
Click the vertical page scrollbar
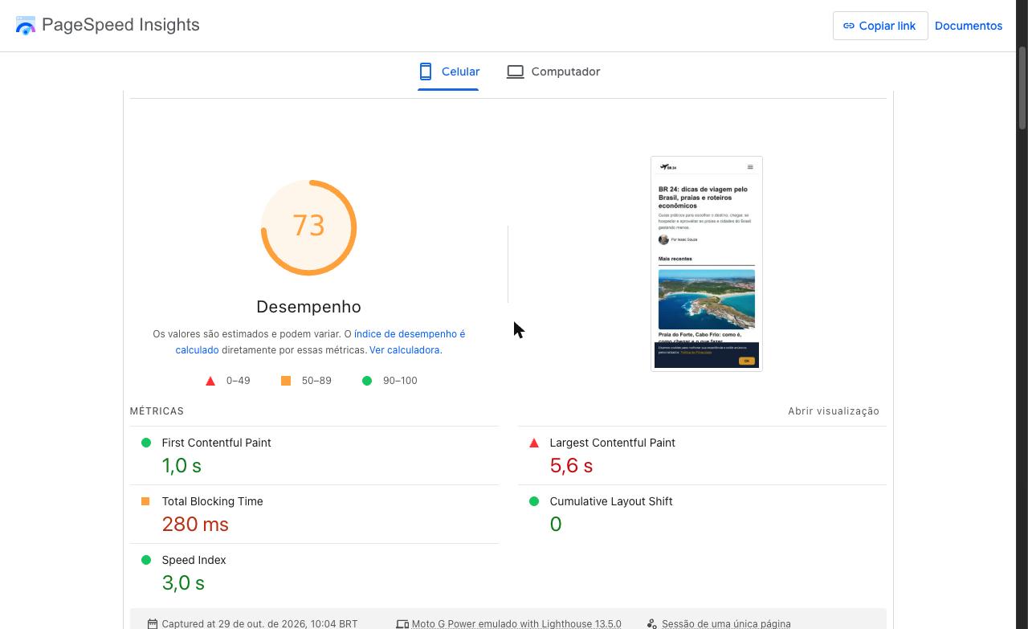pos(1022,88)
